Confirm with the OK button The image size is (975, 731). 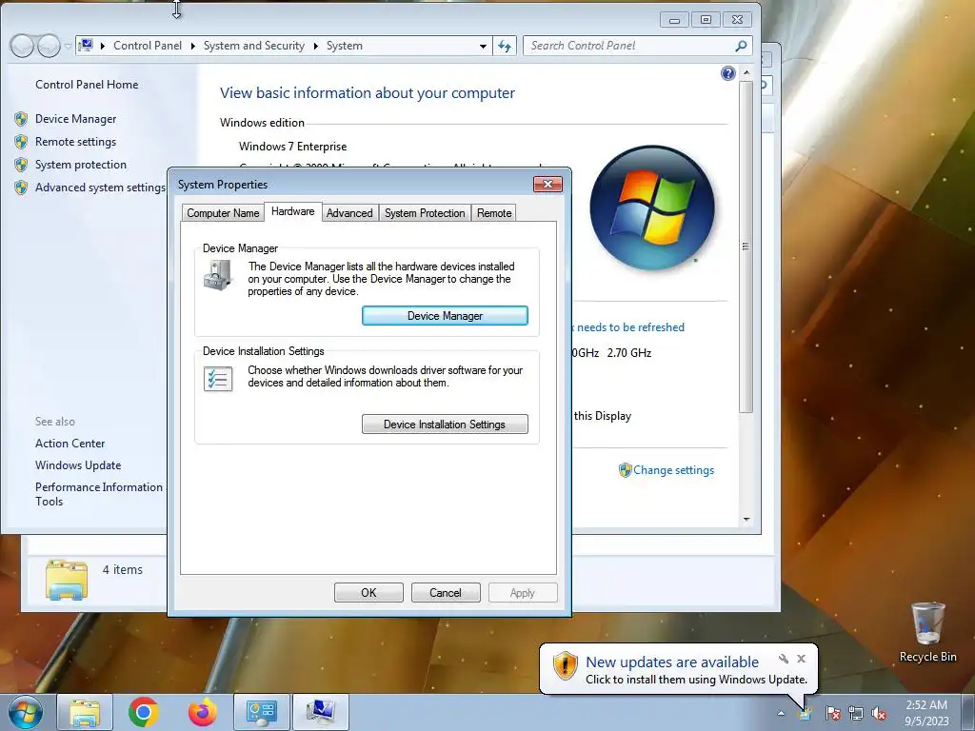coord(368,593)
